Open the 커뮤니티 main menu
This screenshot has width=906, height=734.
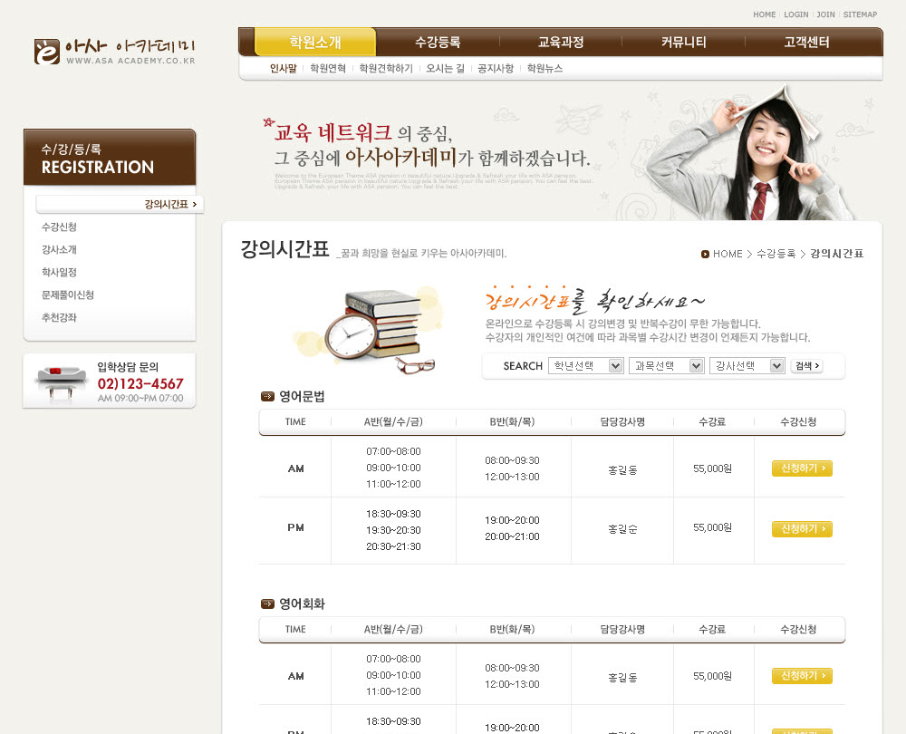coord(683,43)
